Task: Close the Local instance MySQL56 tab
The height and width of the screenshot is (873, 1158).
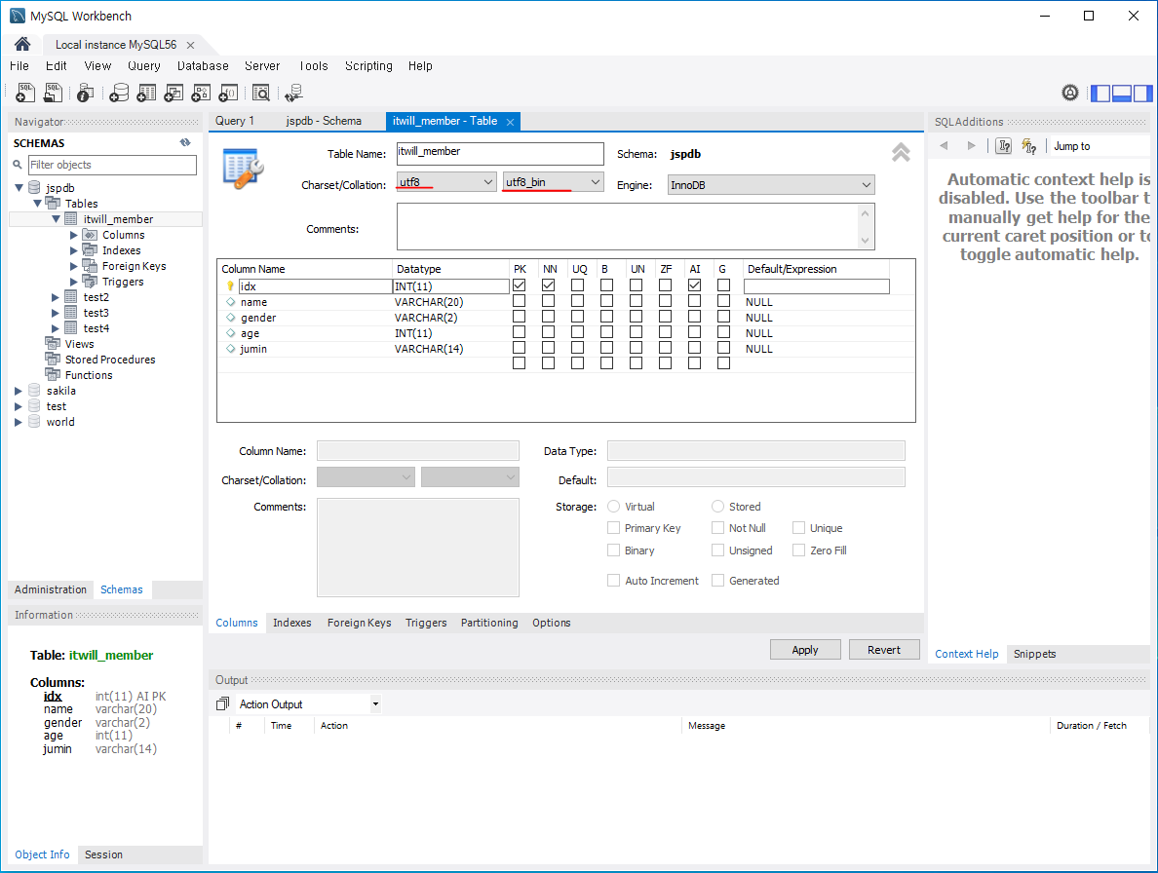Action: (190, 45)
